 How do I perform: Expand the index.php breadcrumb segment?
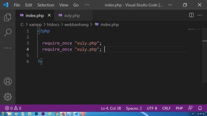click(x=110, y=24)
